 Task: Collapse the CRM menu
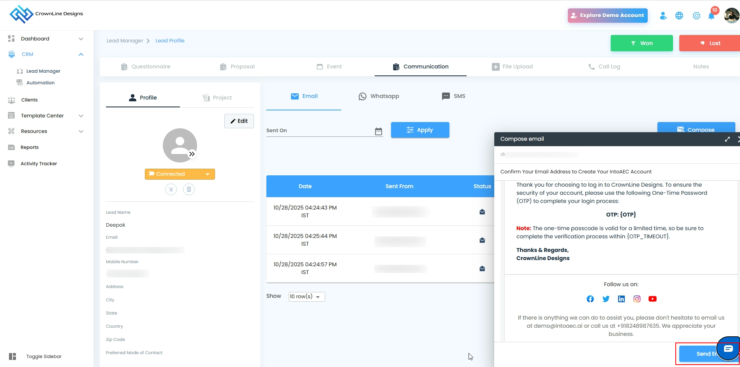(81, 54)
